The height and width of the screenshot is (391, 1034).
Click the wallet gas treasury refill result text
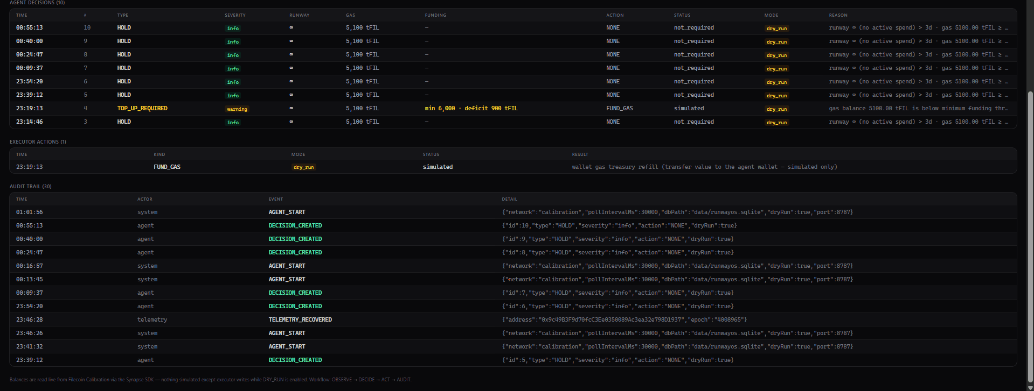click(704, 167)
